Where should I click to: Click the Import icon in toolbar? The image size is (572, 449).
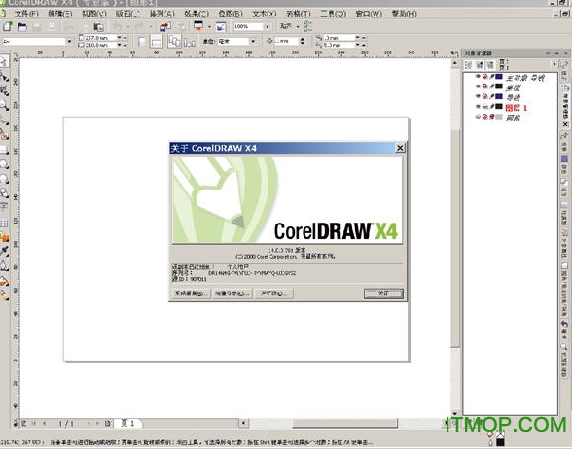pos(165,26)
